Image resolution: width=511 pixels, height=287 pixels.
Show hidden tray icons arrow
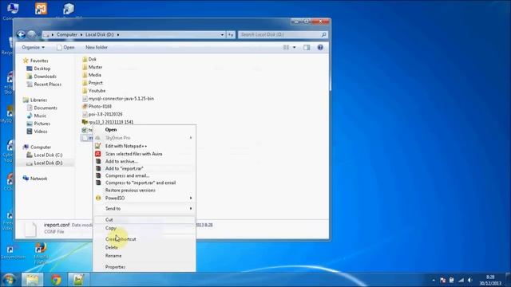[434, 280]
